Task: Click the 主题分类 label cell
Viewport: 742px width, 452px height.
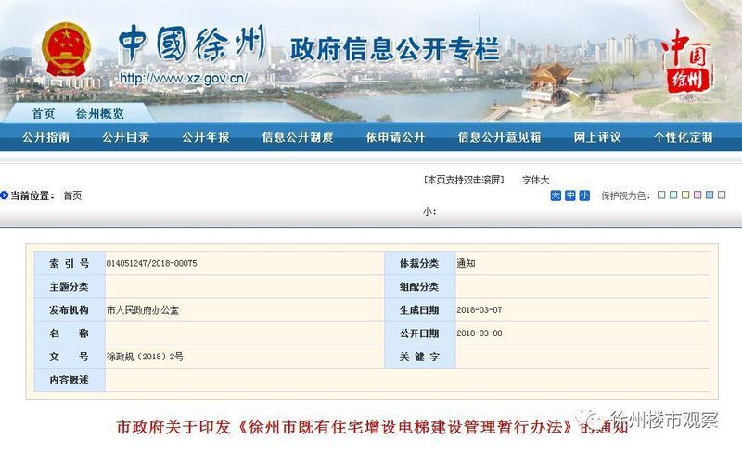Action: click(x=70, y=286)
